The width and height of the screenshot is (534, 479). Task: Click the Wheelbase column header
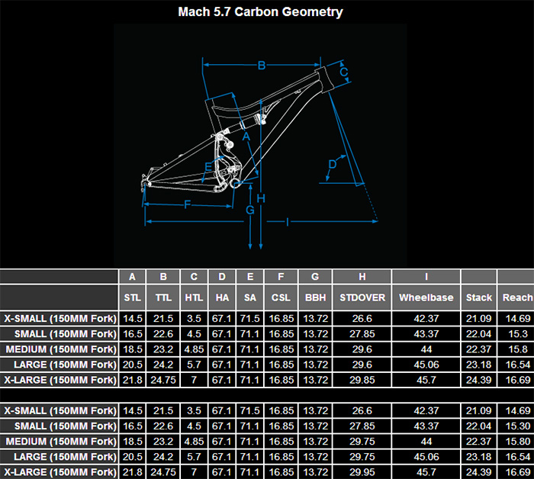click(x=427, y=297)
